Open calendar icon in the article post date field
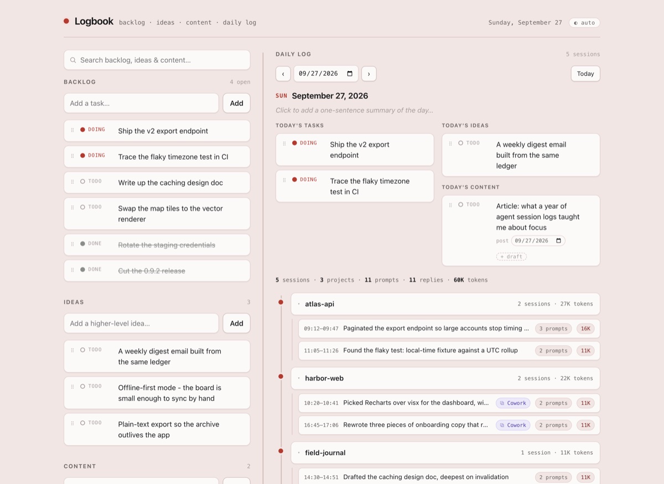Viewport: 664px width, 484px height. 558,241
